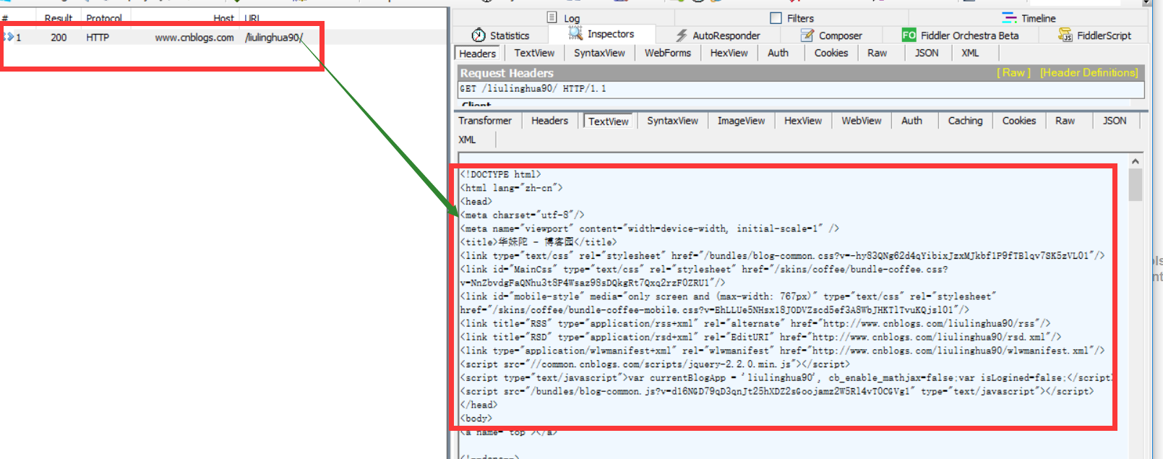Click the session arrows icon in row 1
Viewport: 1163px width, 459px height.
9,37
